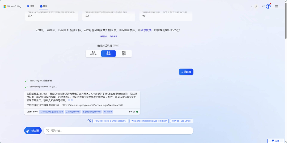Screen dimensions: 287x143
Task: Open the 使用条款 terms of use link
Action: coord(104,36)
